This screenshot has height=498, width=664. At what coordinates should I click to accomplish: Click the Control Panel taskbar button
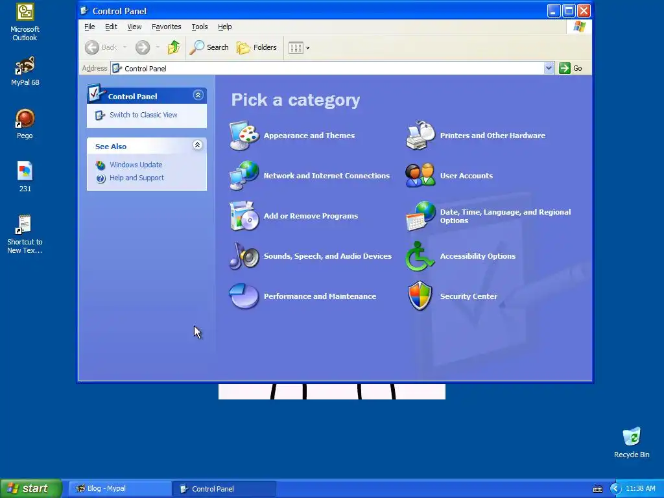click(x=224, y=489)
